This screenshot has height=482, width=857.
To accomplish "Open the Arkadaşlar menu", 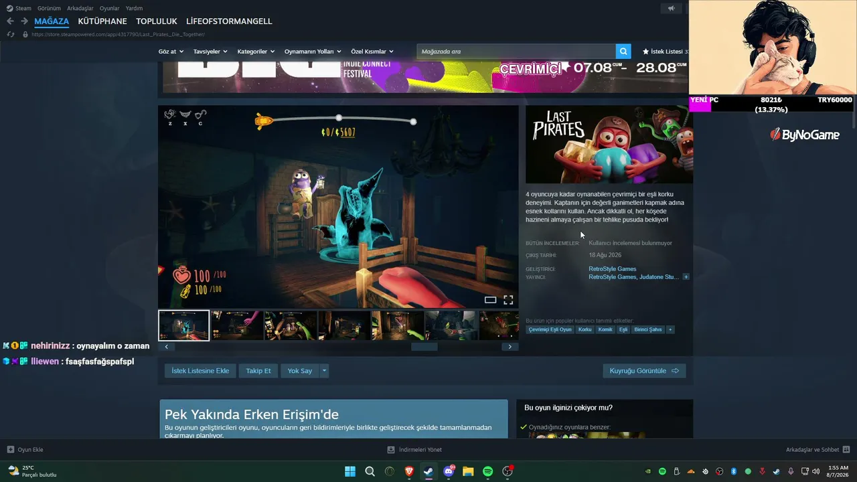I will pos(80,9).
